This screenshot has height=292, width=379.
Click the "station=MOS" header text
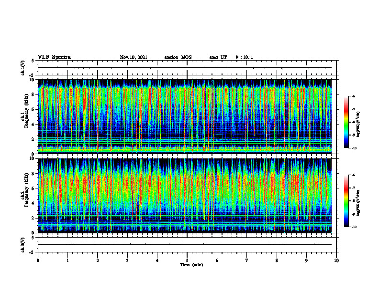(x=178, y=57)
